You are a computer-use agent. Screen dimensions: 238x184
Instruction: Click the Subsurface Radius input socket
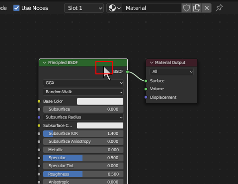(39, 118)
